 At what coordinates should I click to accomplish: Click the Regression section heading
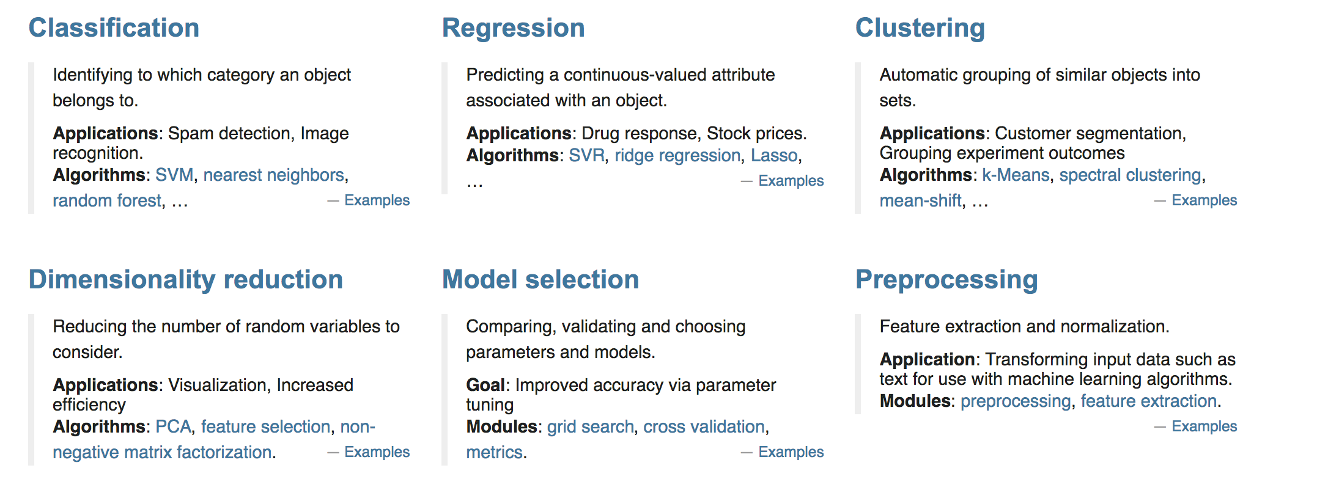coord(514,28)
